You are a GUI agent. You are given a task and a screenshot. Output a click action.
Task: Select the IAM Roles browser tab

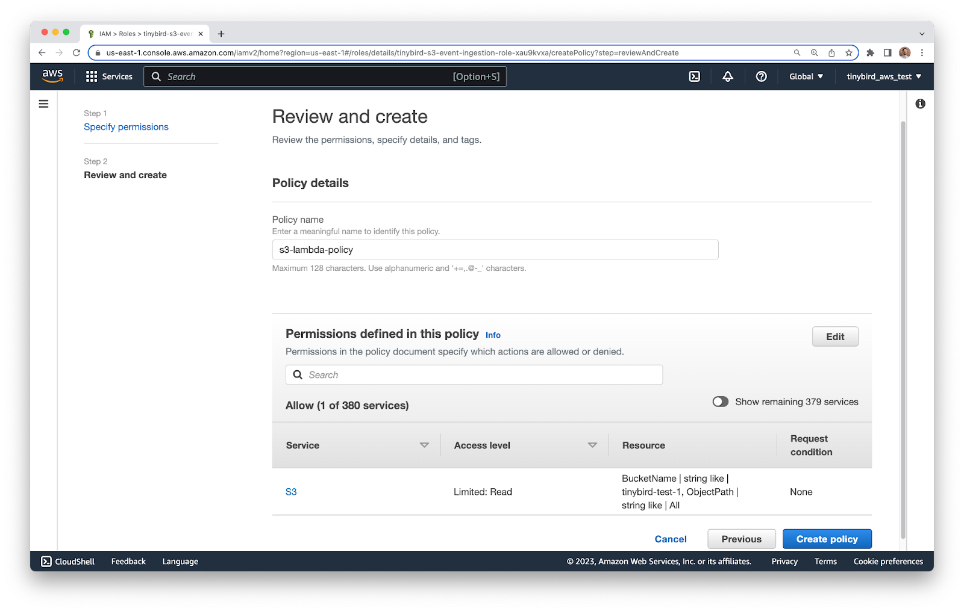145,34
